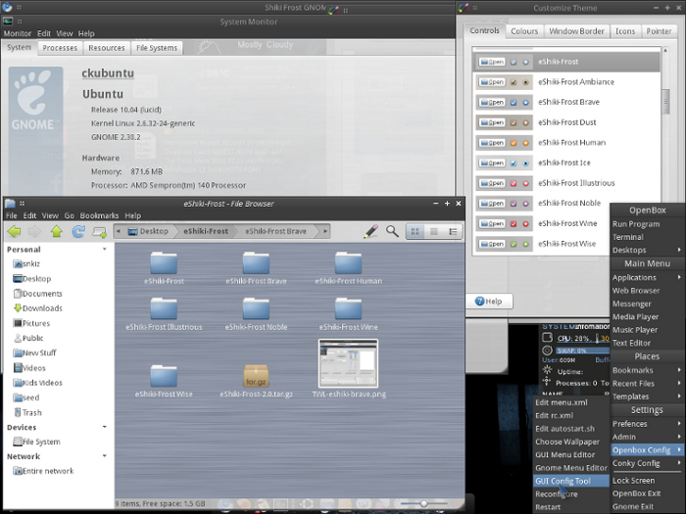The height and width of the screenshot is (514, 686).
Task: Open the Bookmarks menu in File Browser
Action: (x=99, y=215)
